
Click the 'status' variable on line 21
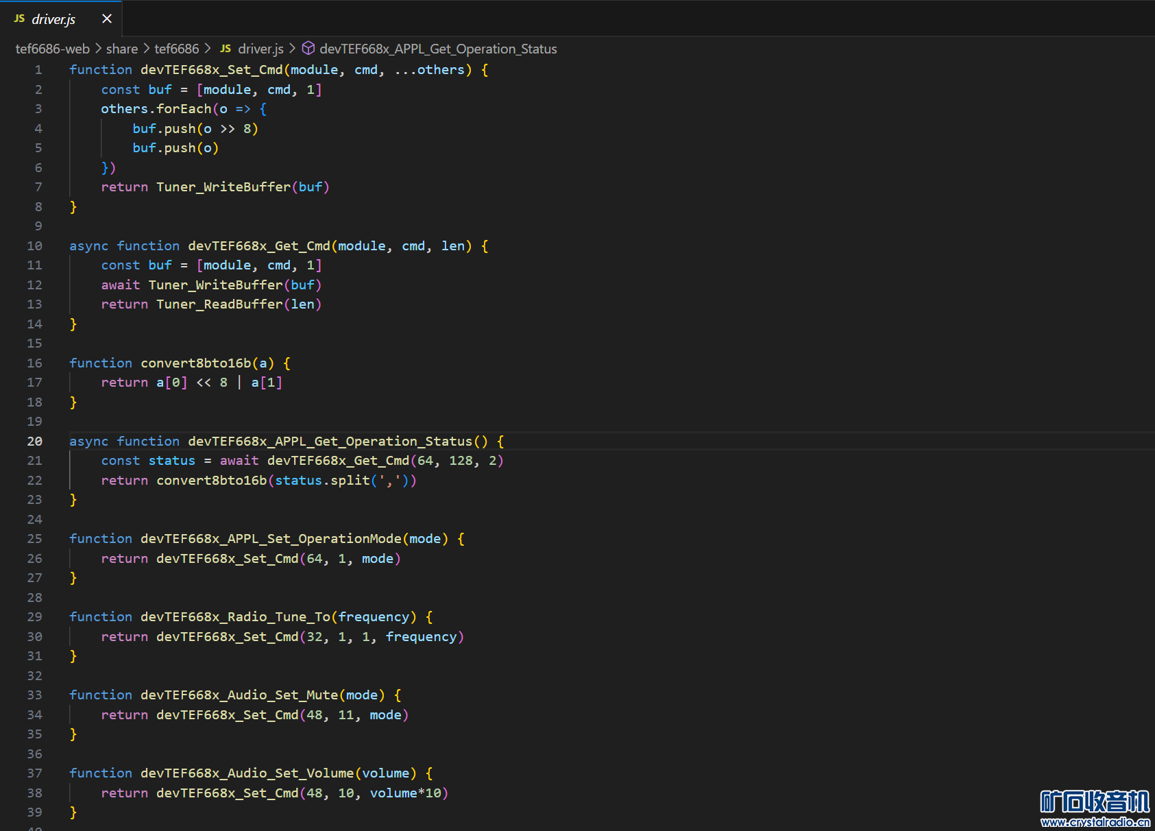[172, 461]
